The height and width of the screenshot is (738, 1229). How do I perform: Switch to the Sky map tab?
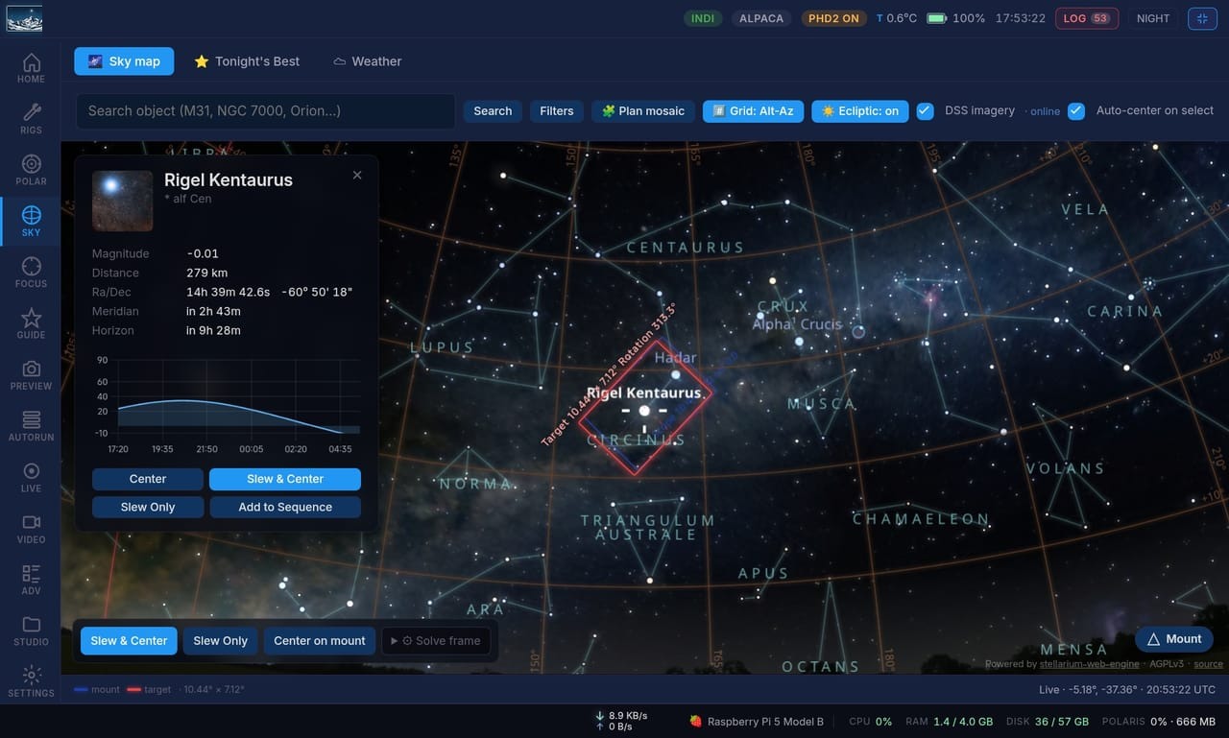coord(124,61)
